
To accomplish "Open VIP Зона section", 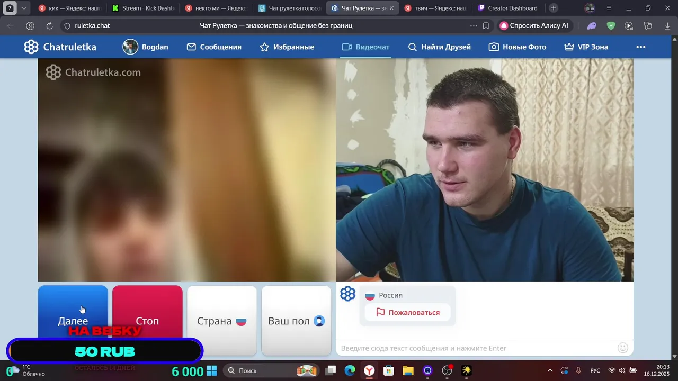I will click(586, 47).
